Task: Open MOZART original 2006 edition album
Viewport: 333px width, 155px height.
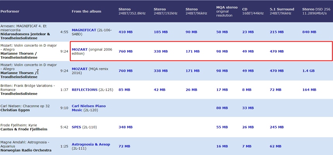Action: coord(80,49)
